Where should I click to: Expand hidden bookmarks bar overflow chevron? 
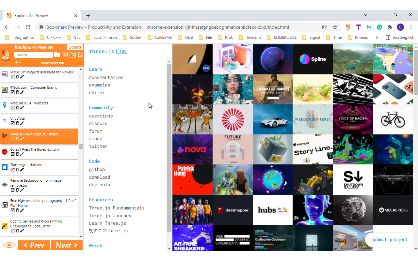pos(377,38)
